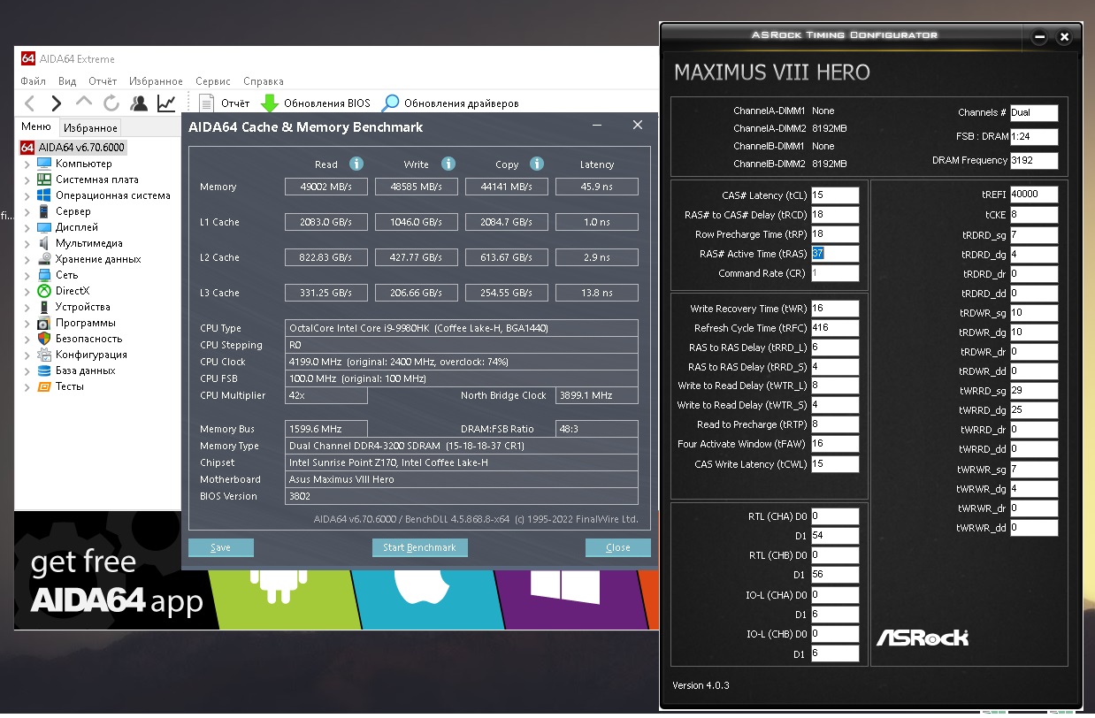Expand the Тесты tree node arrow
This screenshot has height=718, width=1095.
(27, 386)
